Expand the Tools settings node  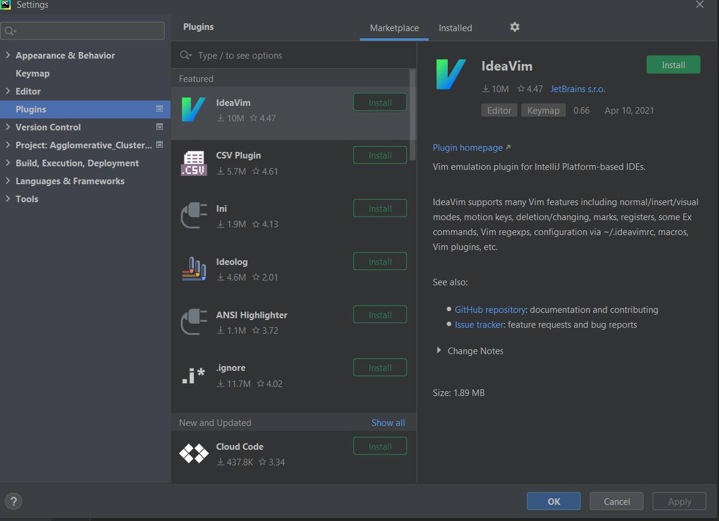8,199
